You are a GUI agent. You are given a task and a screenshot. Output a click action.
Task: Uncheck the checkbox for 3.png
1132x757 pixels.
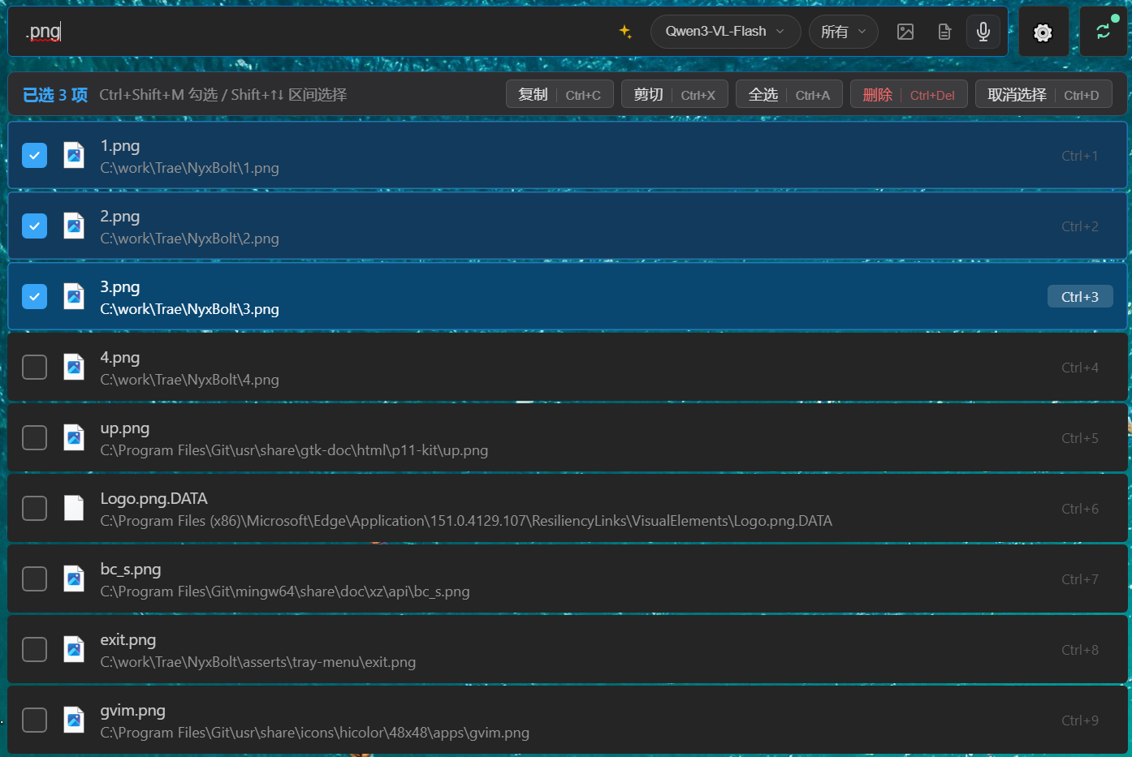click(34, 296)
